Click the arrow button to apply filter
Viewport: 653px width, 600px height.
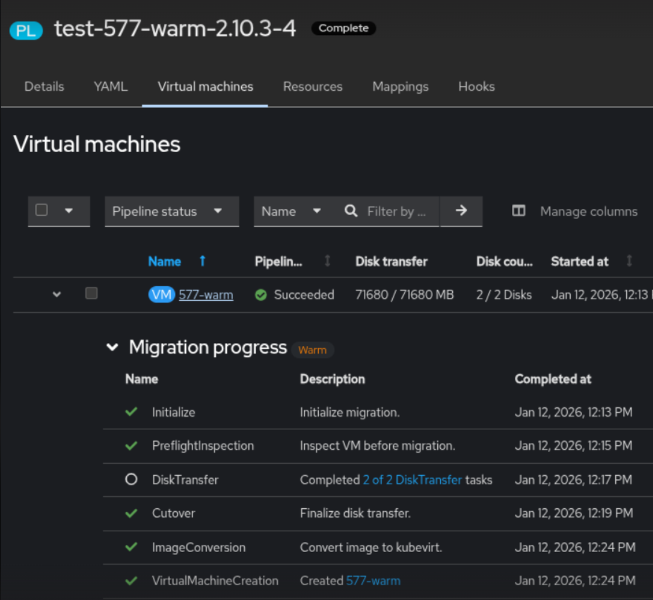(x=461, y=211)
